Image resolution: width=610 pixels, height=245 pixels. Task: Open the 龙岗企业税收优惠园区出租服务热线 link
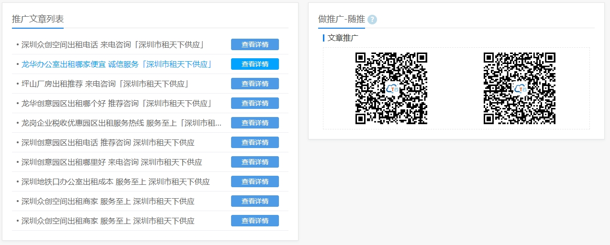click(122, 123)
